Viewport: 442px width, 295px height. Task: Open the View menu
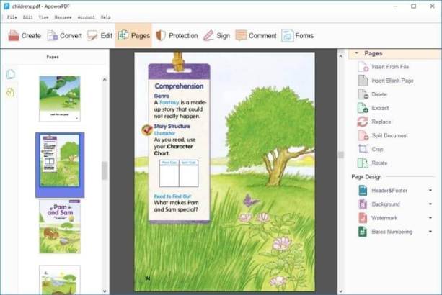coord(43,17)
